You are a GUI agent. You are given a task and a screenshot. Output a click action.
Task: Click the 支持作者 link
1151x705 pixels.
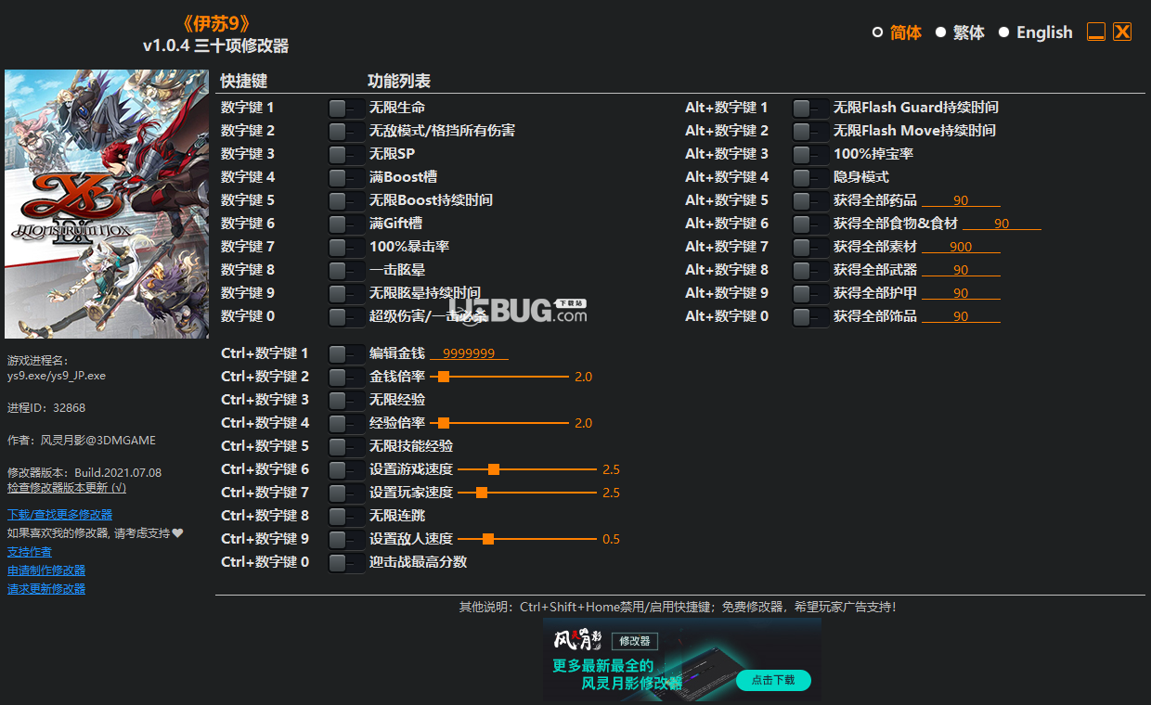[x=30, y=552]
